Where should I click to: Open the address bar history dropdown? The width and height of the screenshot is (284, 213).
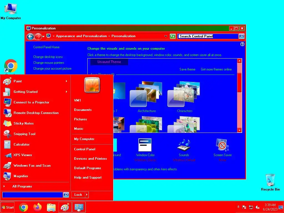coord(166,36)
